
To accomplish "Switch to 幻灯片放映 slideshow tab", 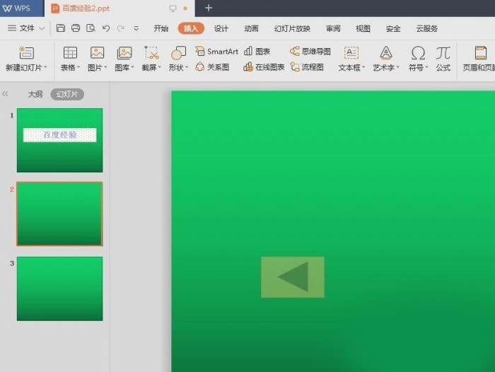I will coord(292,28).
